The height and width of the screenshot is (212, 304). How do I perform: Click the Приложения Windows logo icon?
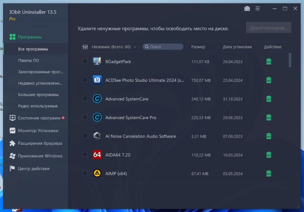[x=12, y=156]
